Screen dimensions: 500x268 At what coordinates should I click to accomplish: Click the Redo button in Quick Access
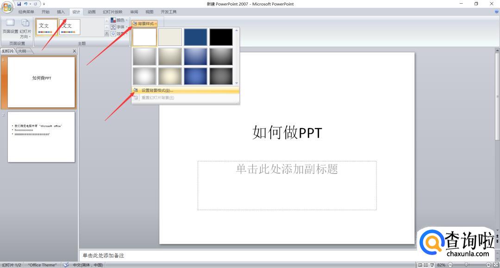[35, 4]
